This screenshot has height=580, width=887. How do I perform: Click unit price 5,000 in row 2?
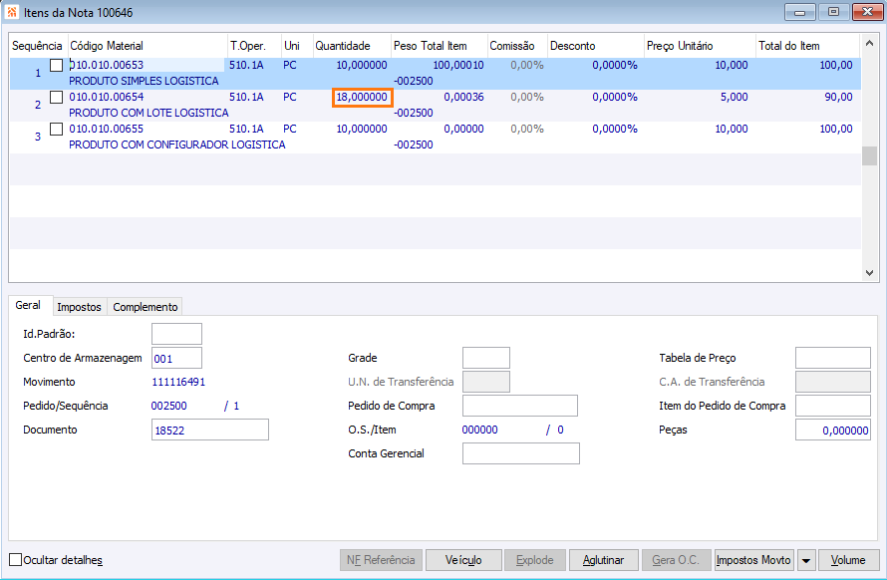coord(735,98)
